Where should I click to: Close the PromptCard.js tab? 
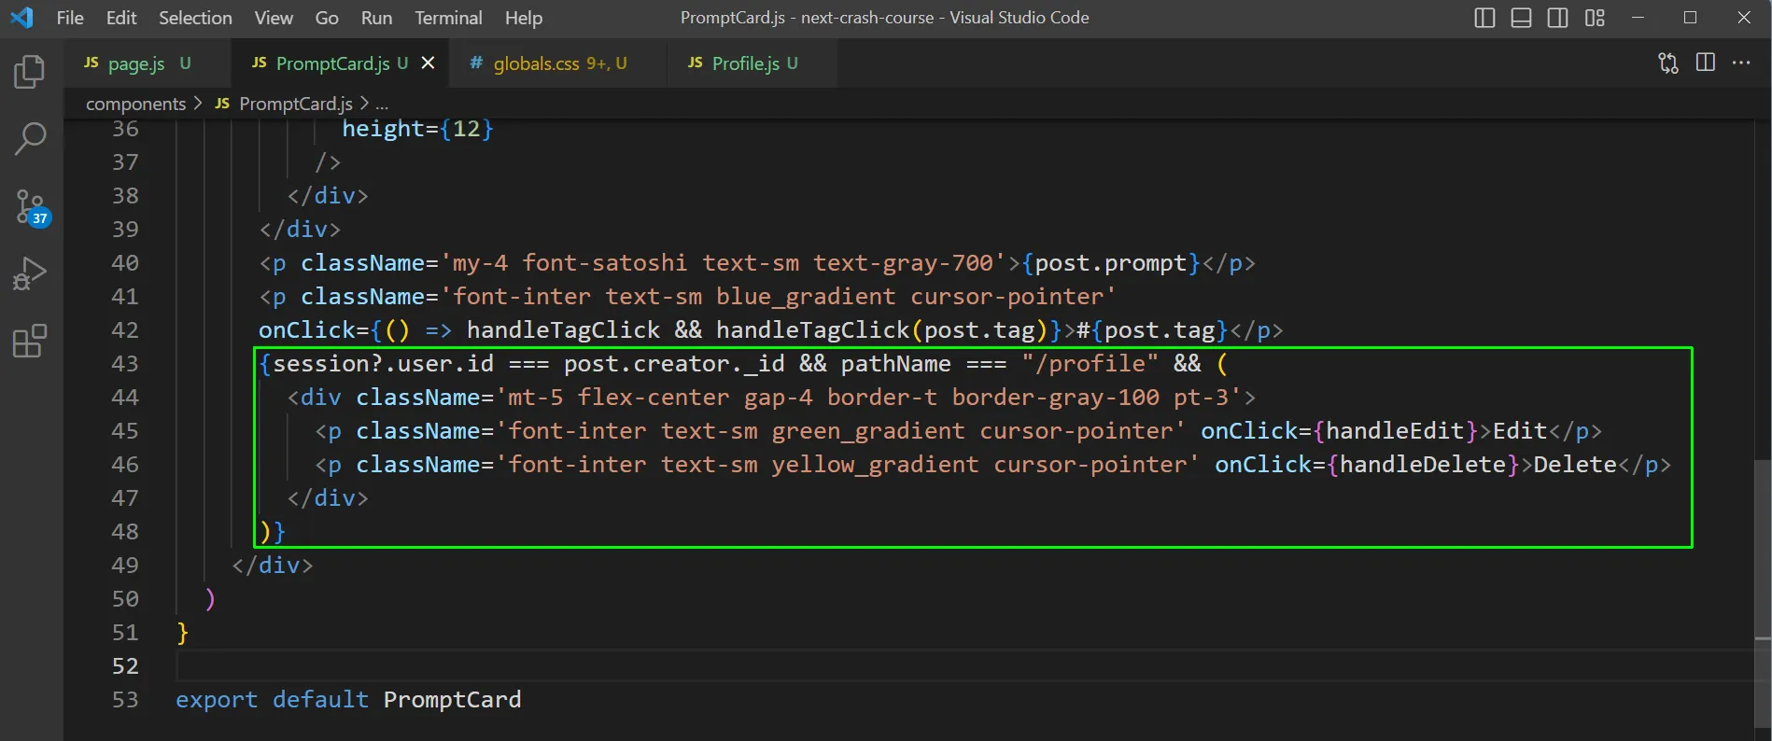[x=428, y=63]
